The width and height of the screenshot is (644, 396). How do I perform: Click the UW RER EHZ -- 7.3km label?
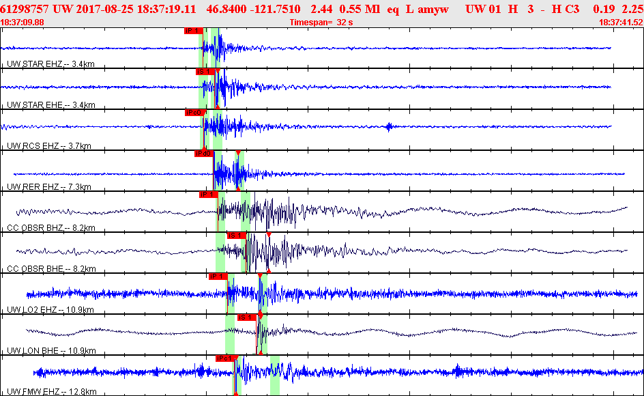click(x=49, y=186)
